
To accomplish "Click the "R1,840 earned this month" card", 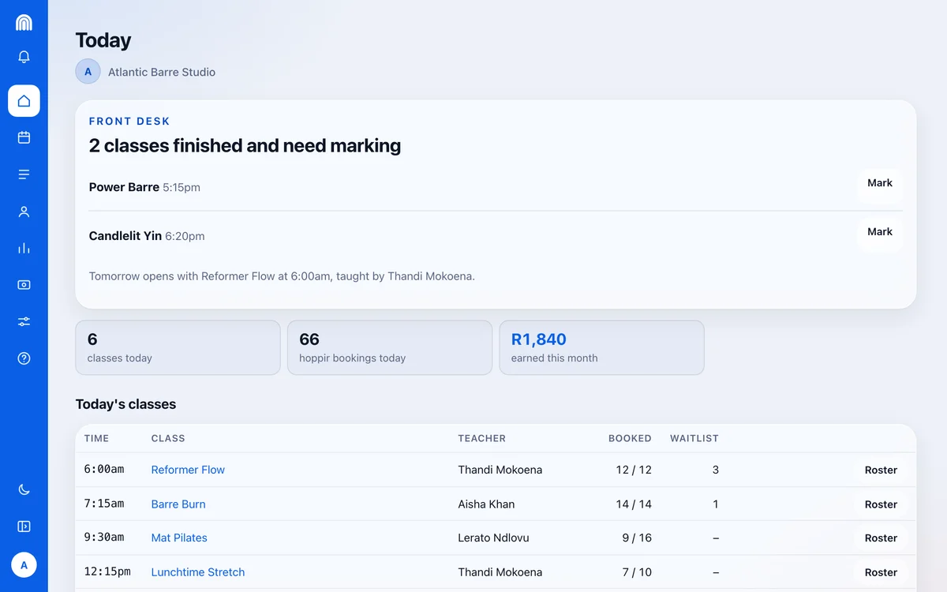I will click(602, 347).
